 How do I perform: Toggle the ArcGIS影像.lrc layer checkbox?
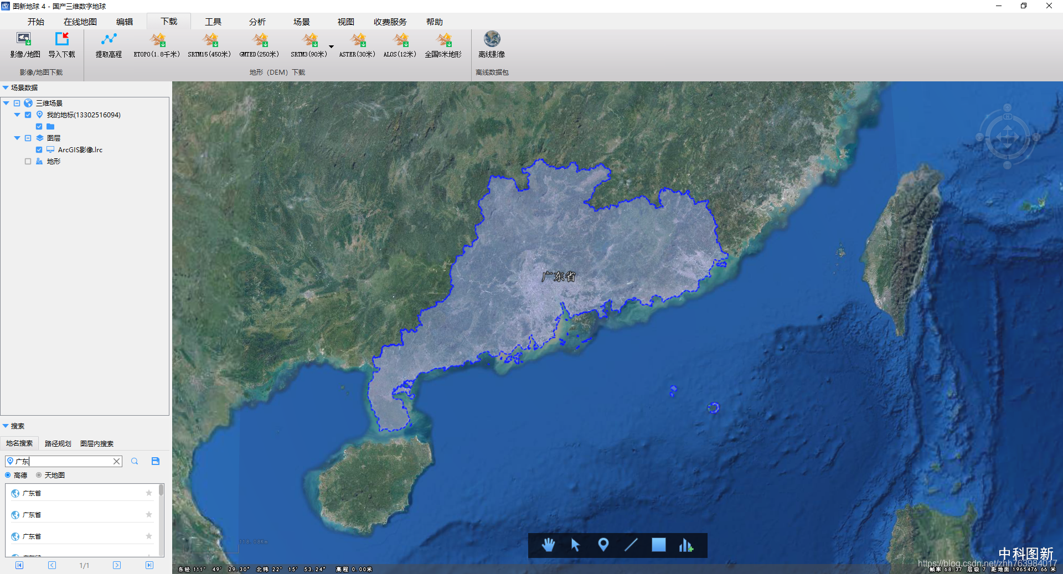point(39,149)
